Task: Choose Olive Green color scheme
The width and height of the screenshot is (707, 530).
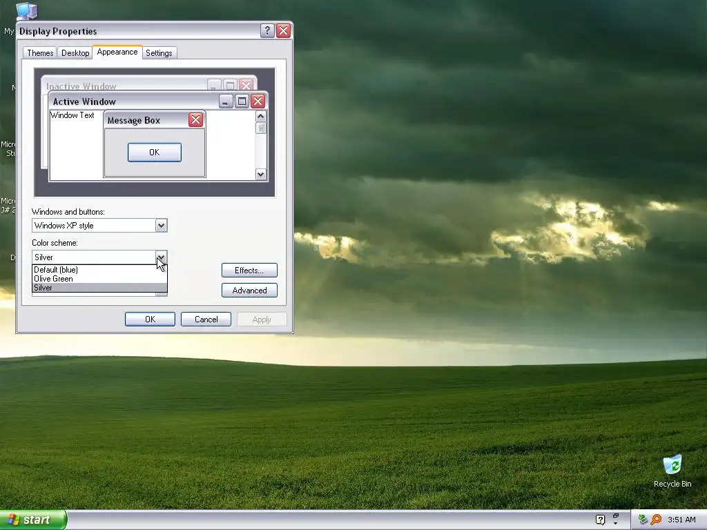Action: (99, 279)
